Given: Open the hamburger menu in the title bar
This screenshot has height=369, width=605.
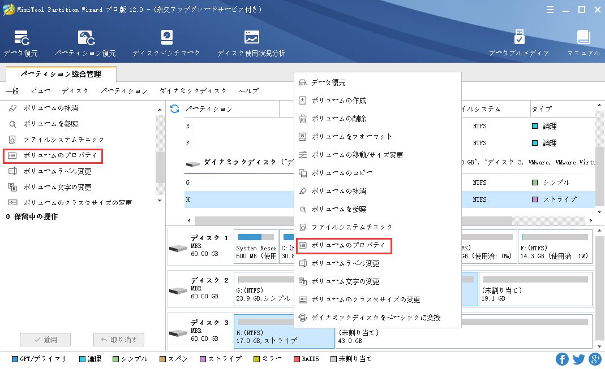Looking at the screenshot, I should point(550,10).
